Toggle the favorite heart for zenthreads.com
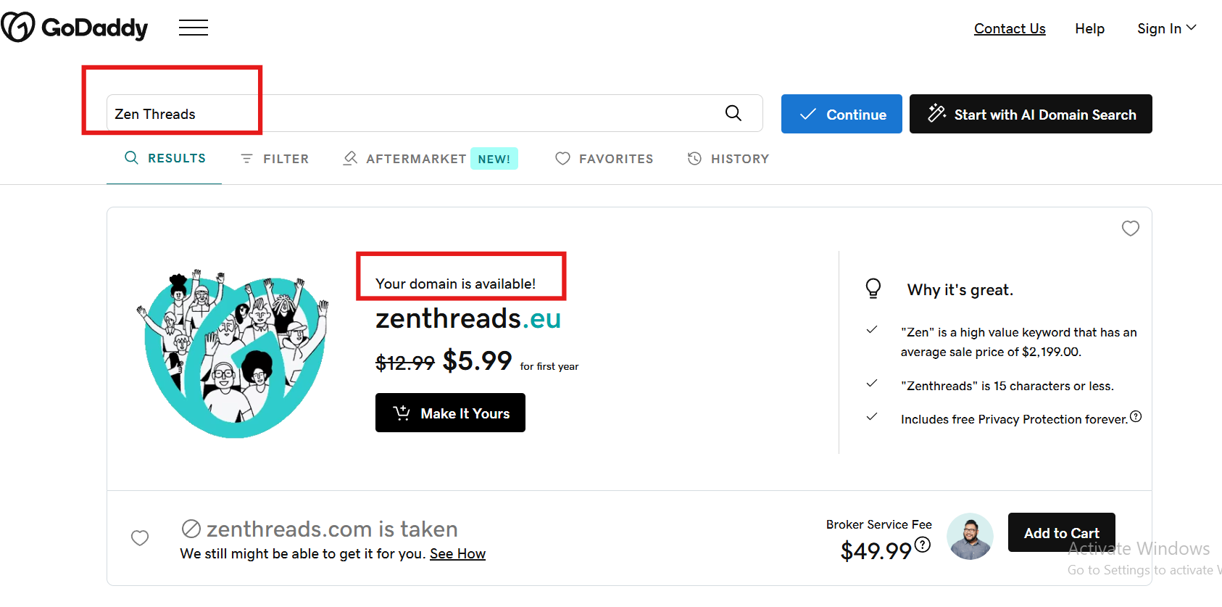This screenshot has width=1222, height=607. pyautogui.click(x=140, y=538)
